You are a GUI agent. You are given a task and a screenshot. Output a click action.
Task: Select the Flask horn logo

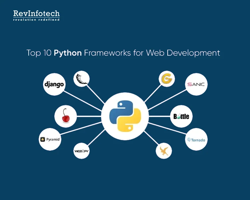81,79
